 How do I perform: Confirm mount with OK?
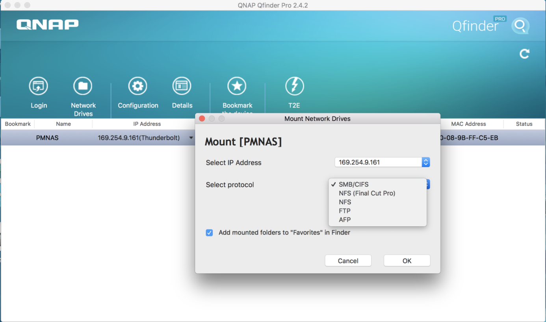(407, 261)
